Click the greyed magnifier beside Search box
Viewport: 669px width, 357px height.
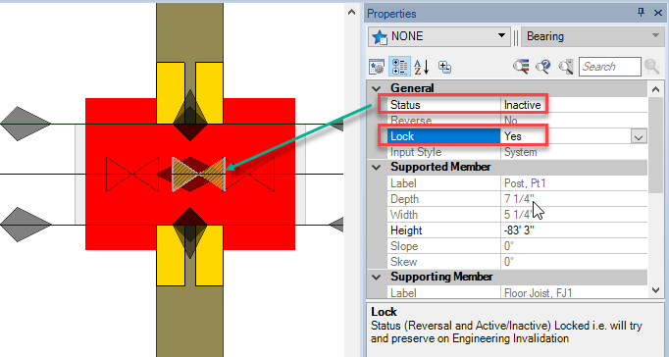(651, 67)
